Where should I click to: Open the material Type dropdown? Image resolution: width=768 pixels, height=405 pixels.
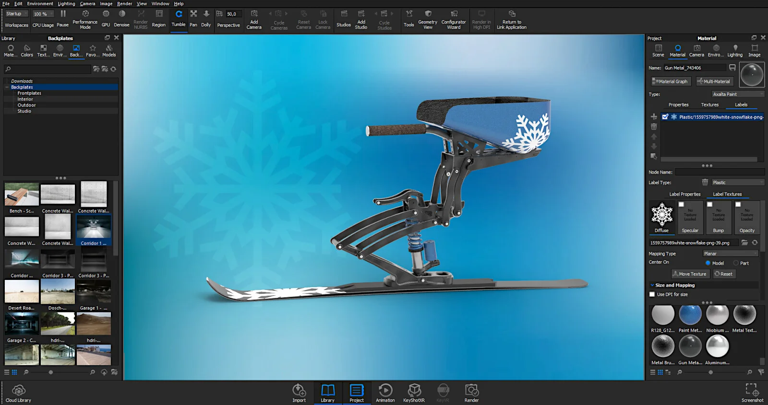tap(737, 94)
